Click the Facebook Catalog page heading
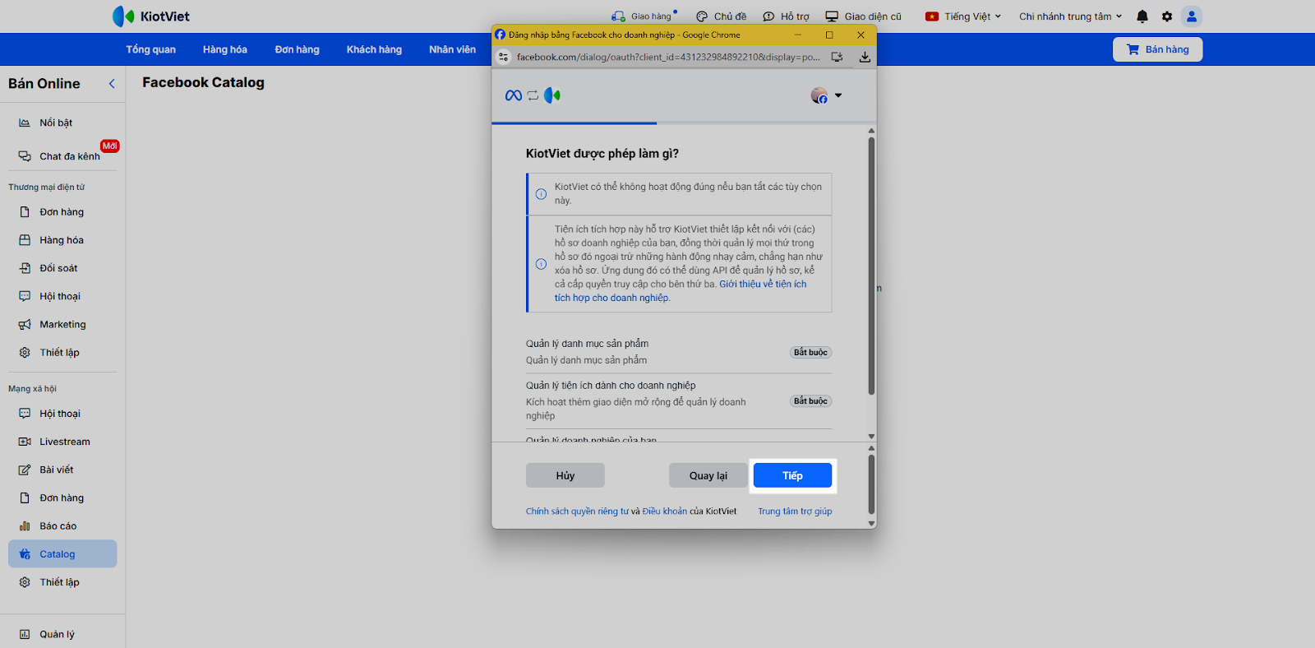The image size is (1315, 648). [x=203, y=82]
